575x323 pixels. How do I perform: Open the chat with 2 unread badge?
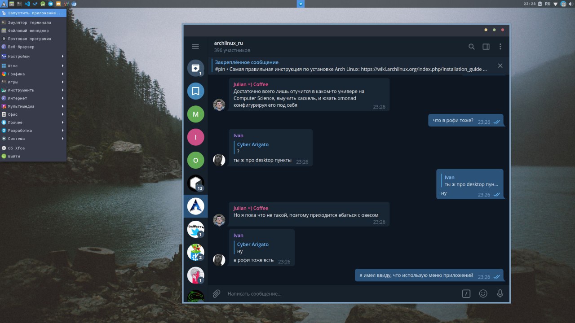tap(195, 252)
